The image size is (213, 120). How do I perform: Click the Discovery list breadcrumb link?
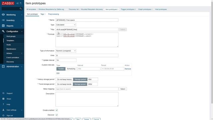pyautogui.click(x=74, y=9)
